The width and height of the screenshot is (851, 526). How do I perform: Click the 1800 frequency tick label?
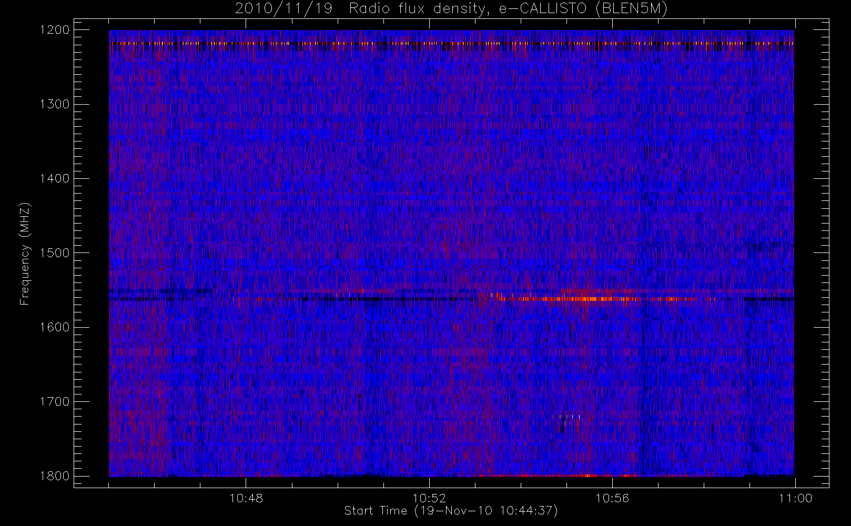(54, 476)
